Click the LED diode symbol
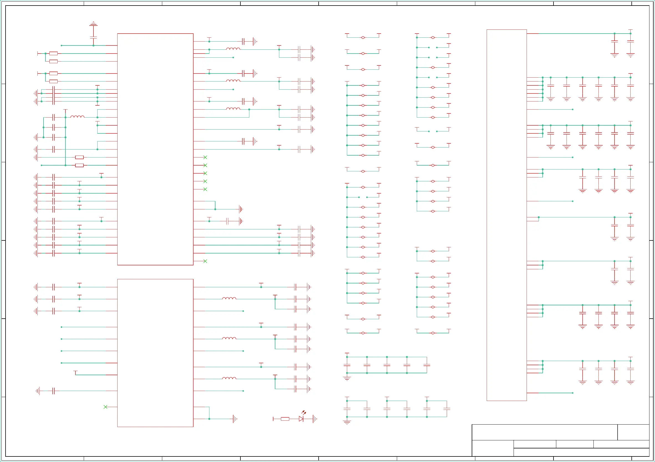This screenshot has height=462, width=655. coord(301,419)
